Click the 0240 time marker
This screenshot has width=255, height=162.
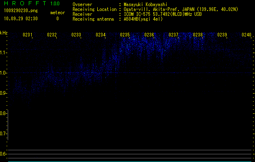point(246,35)
